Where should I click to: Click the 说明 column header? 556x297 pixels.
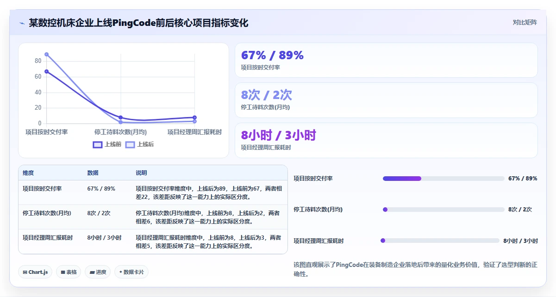(x=141, y=173)
